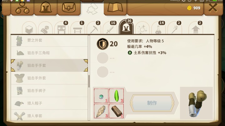Screen dimensions: 225x126
Task: Open the helmet equipment tab
Action: 46,8
